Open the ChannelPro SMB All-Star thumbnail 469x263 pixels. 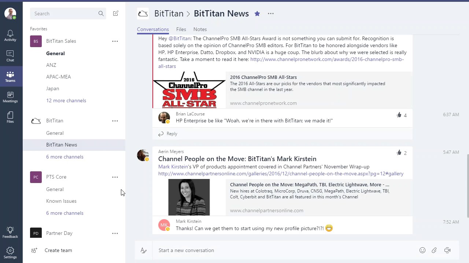189,90
